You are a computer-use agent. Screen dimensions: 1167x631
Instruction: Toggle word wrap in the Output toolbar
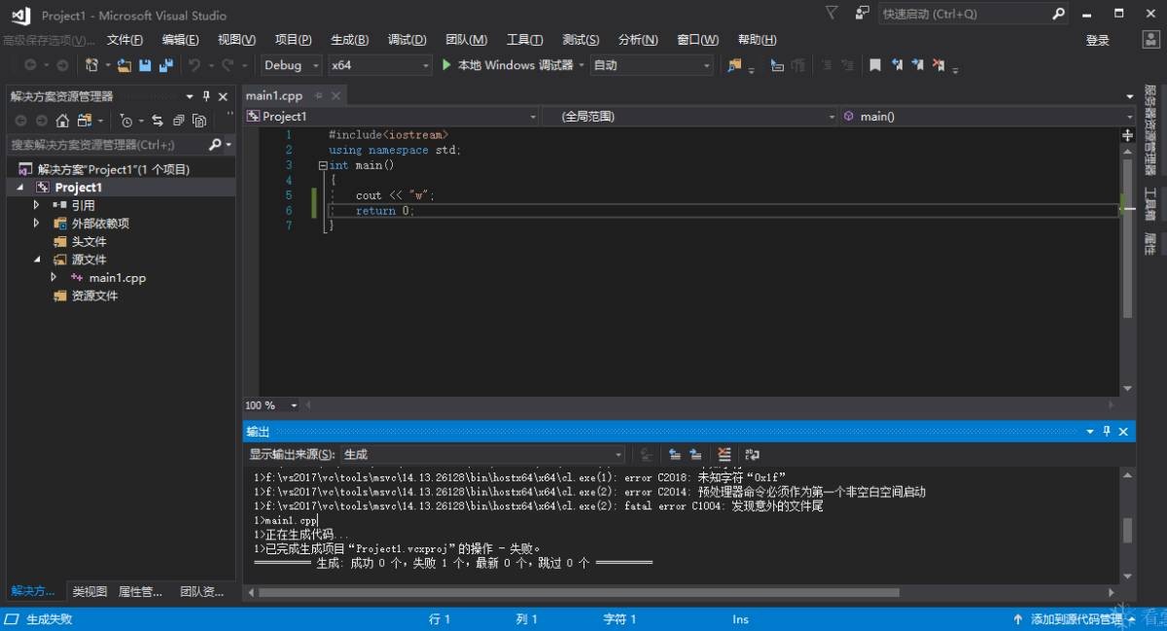(x=752, y=454)
